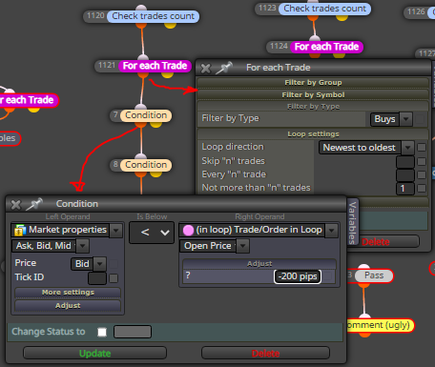Image resolution: width=435 pixels, height=367 pixels.
Task: Select the Pass node
Action: (374, 275)
